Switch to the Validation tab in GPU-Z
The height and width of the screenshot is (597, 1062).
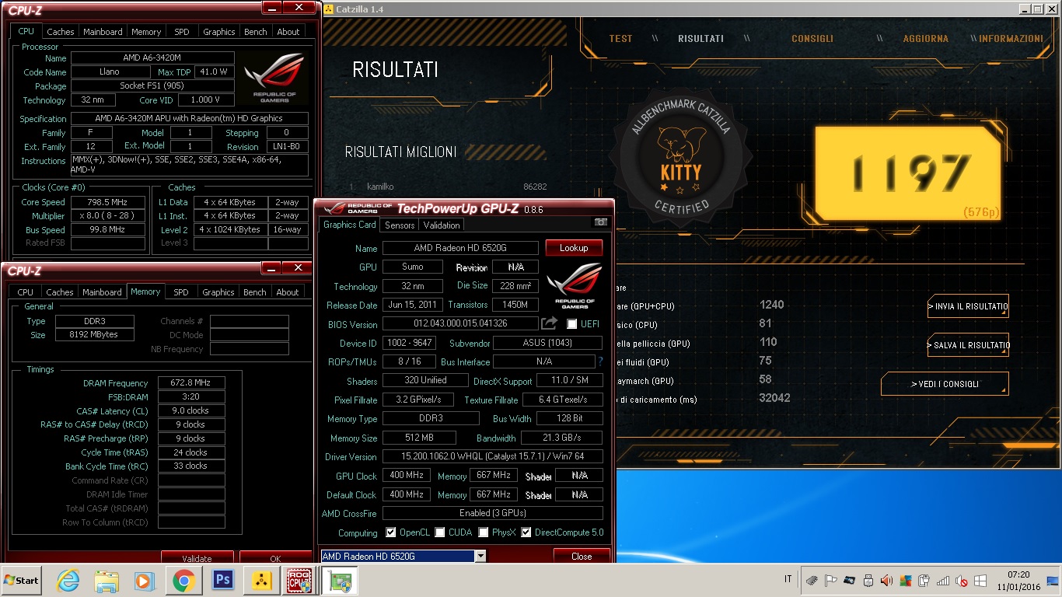coord(442,225)
